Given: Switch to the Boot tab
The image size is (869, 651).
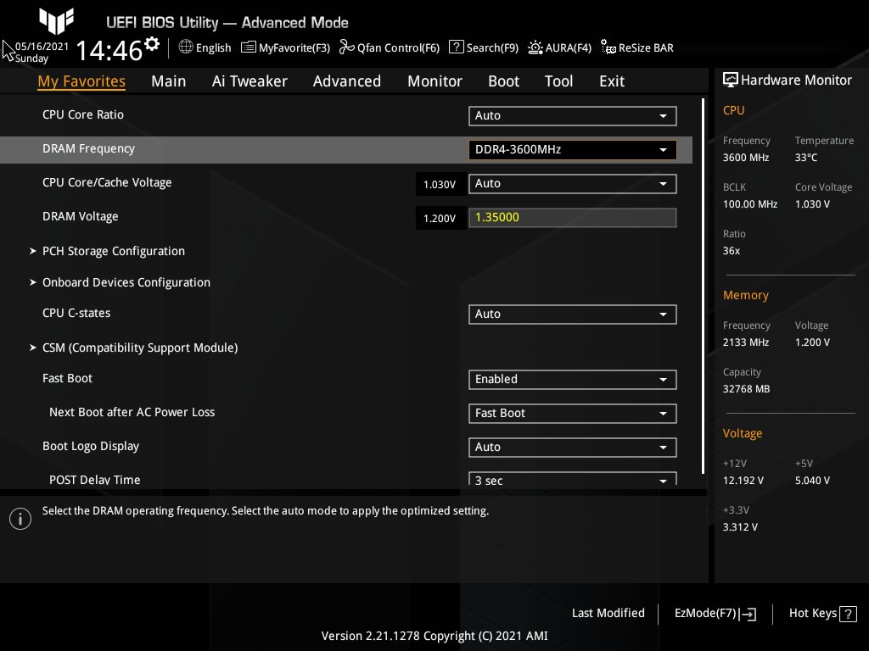Looking at the screenshot, I should click(x=503, y=81).
